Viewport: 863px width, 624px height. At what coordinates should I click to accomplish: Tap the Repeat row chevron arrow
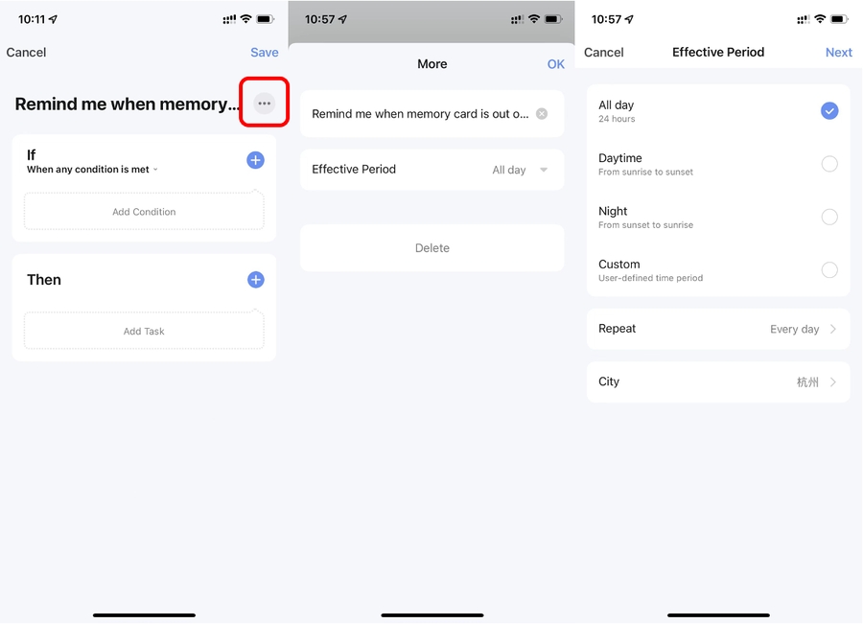point(833,329)
